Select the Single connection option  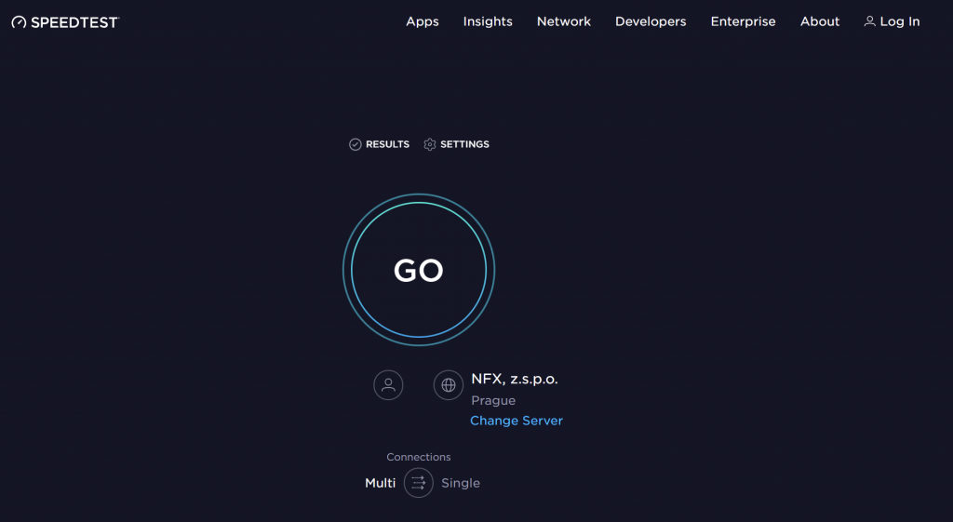(x=461, y=483)
